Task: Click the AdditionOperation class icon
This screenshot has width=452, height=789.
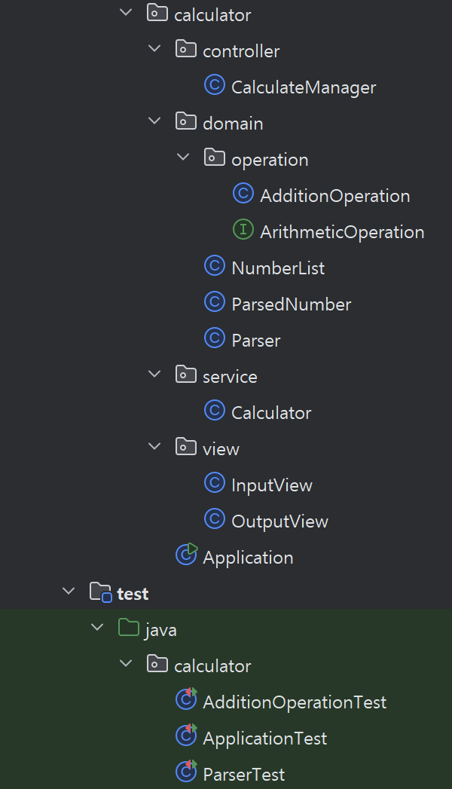Action: [243, 193]
